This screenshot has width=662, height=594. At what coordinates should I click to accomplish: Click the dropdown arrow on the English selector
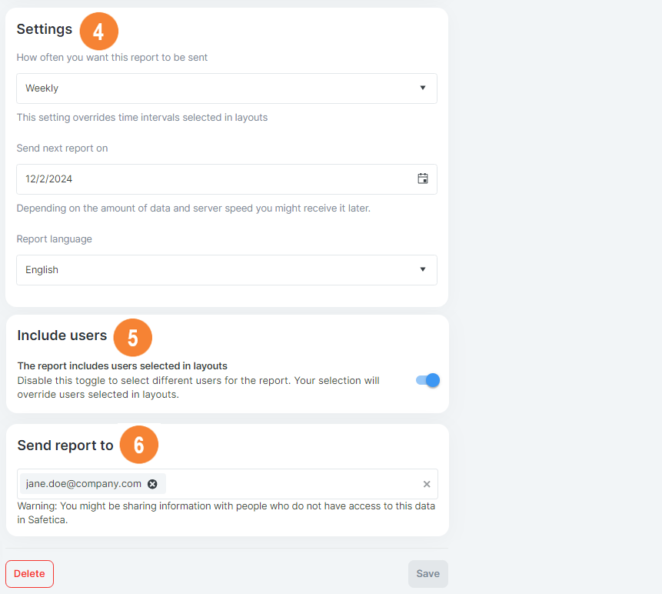(422, 269)
